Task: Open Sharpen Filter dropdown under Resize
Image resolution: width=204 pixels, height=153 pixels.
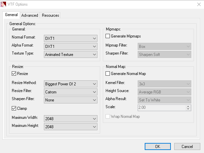Action: 71,100
